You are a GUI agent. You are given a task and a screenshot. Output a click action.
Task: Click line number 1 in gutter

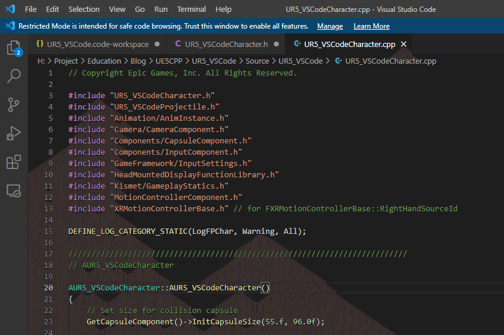click(x=51, y=73)
